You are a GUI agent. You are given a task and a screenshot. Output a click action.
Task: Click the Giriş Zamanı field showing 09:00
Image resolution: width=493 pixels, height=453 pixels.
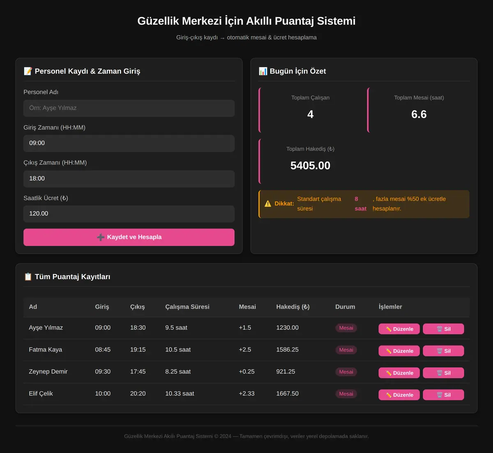[129, 143]
